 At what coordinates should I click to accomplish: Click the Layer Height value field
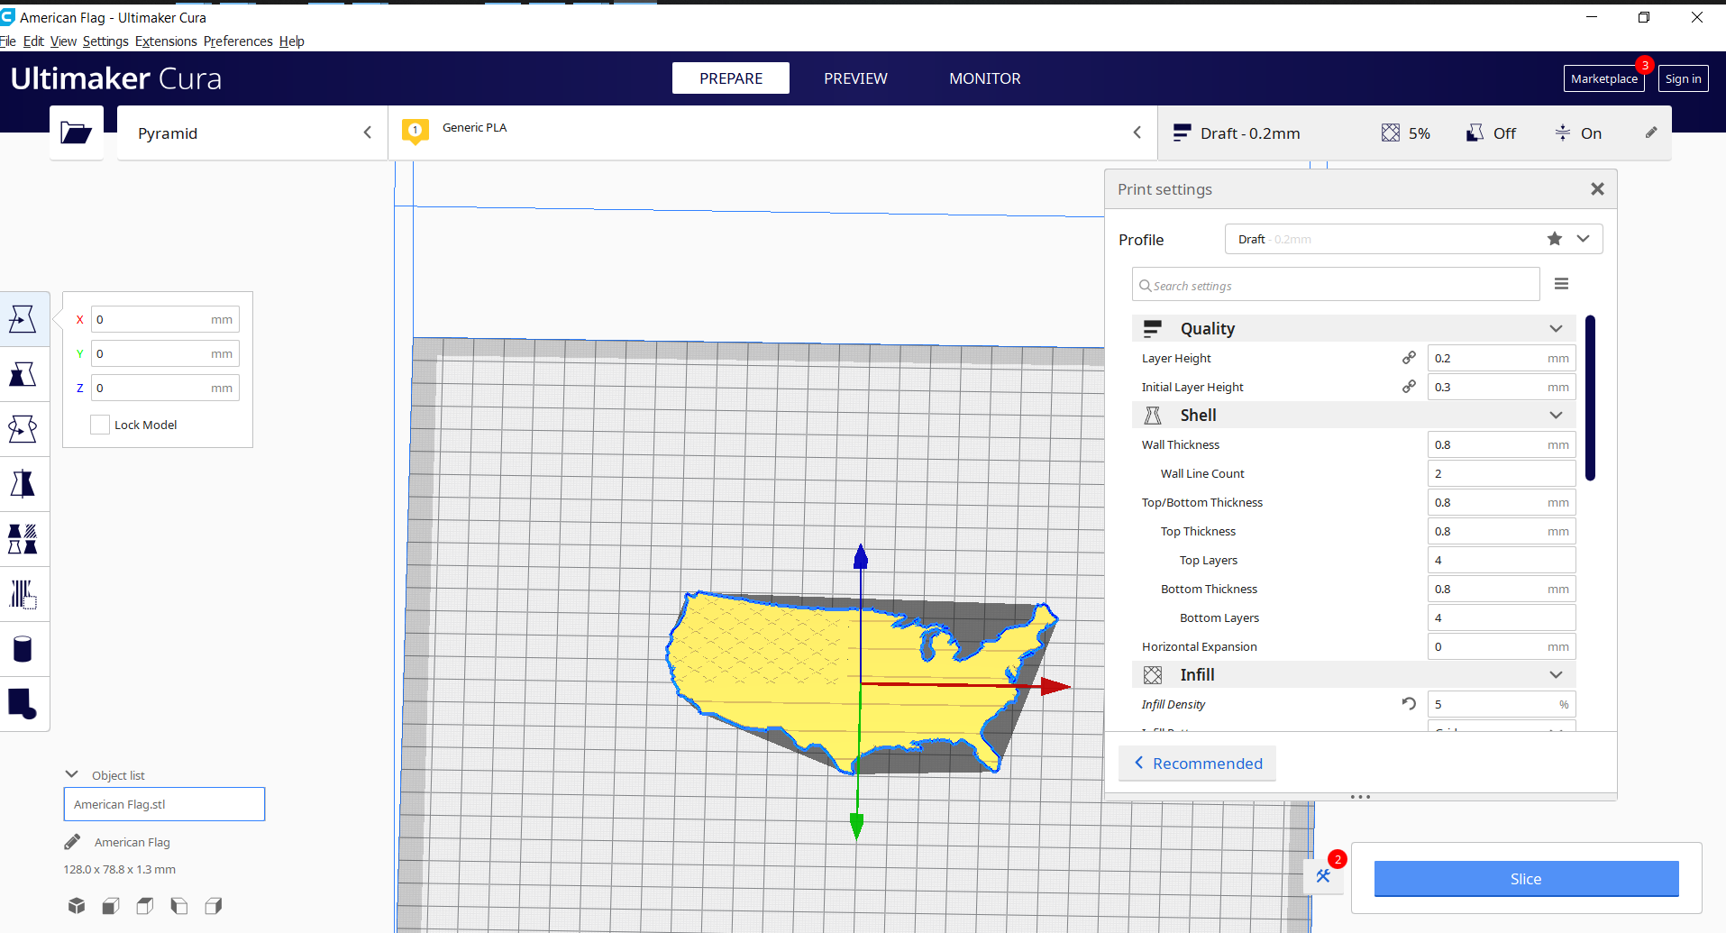[x=1502, y=358]
